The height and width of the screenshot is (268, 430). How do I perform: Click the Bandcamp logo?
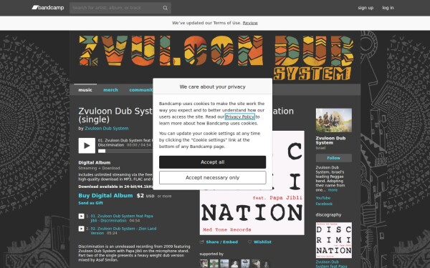48,8
